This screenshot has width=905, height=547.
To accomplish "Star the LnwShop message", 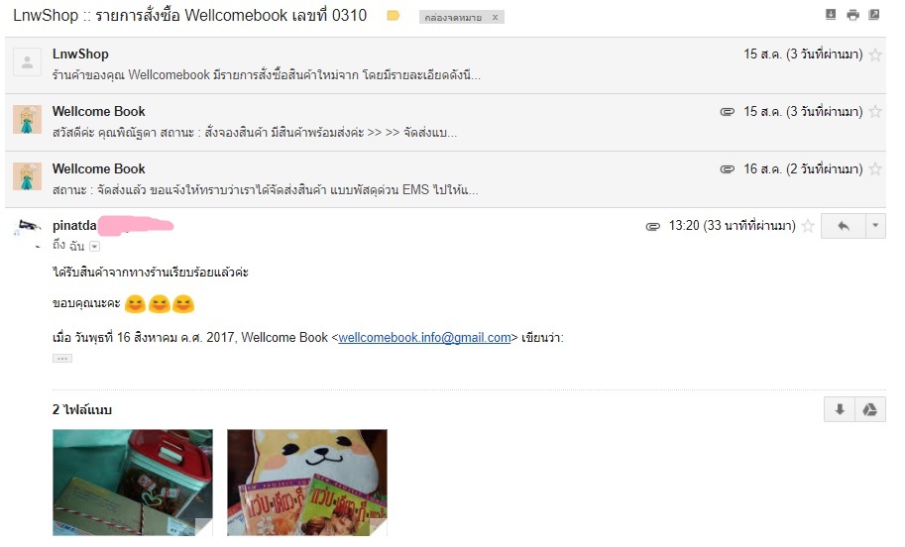I will click(875, 55).
